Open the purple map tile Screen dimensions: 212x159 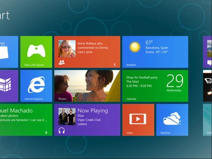pyautogui.click(x=9, y=86)
